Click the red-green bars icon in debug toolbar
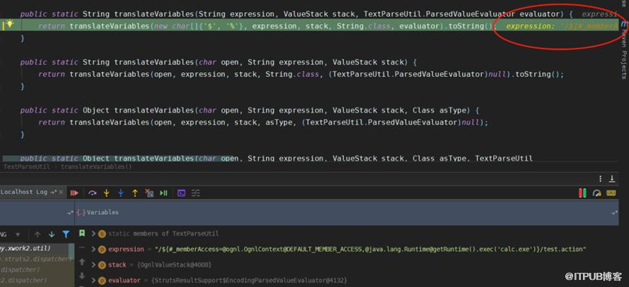629x287 pixels. [x=582, y=193]
